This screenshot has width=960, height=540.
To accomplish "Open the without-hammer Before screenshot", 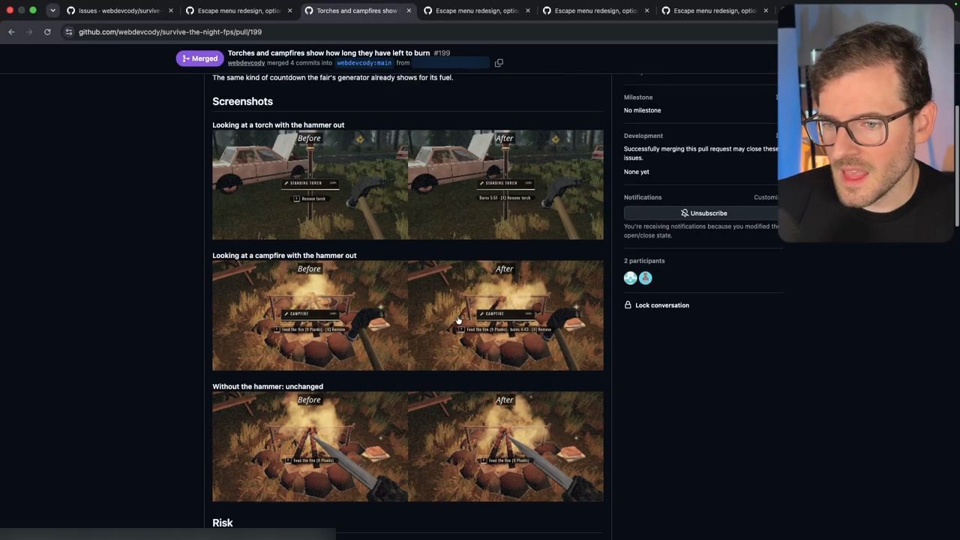I will pyautogui.click(x=310, y=447).
